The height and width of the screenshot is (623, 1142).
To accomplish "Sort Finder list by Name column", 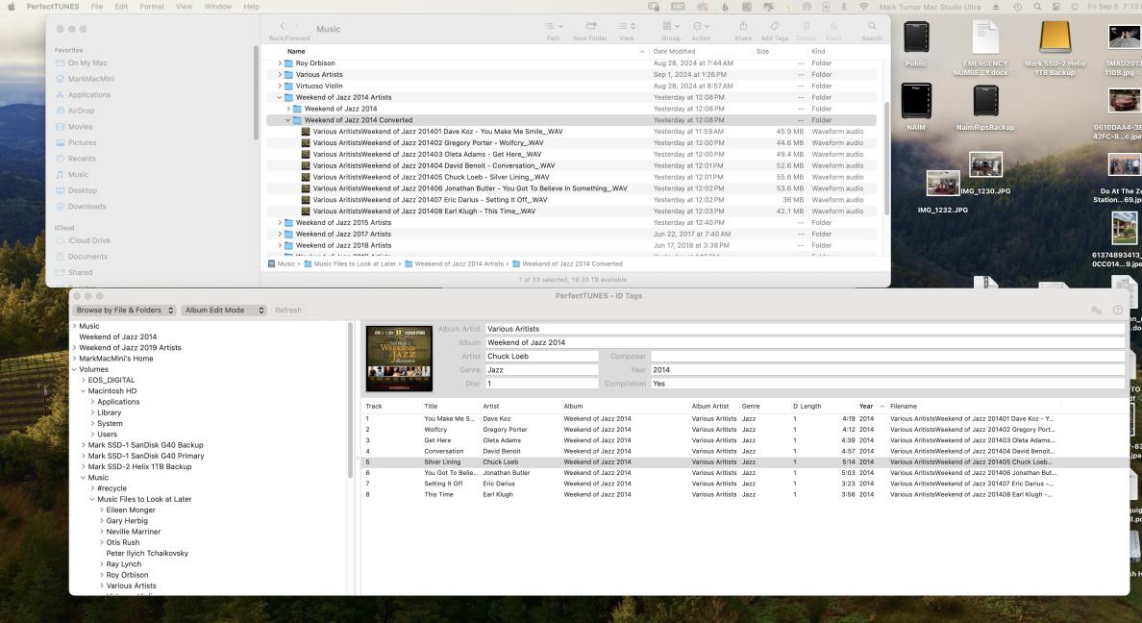I will click(296, 52).
